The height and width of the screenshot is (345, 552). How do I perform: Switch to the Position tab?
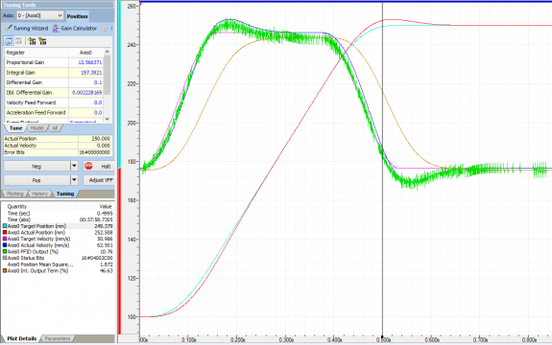pos(77,16)
